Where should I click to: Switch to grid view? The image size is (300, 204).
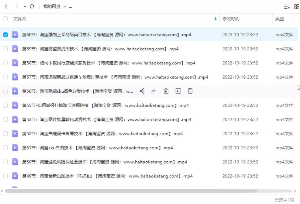pos(297,7)
